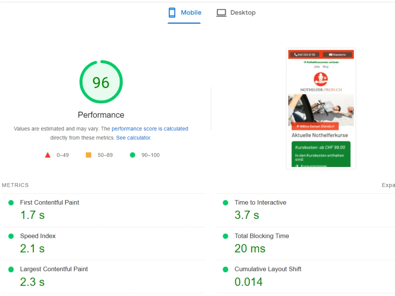Expand the metrics view
The width and height of the screenshot is (395, 296).
pos(388,185)
